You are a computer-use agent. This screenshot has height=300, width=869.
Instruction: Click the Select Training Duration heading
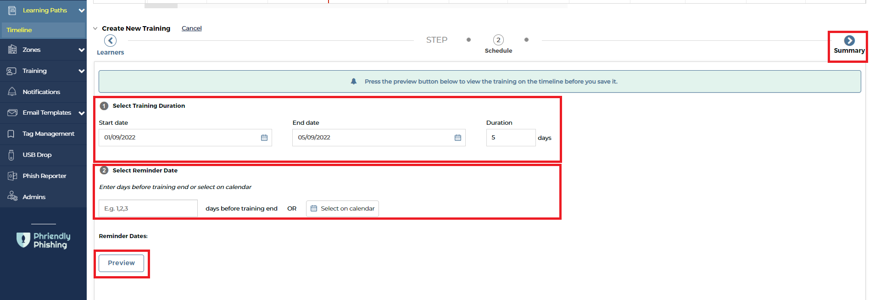coord(149,106)
